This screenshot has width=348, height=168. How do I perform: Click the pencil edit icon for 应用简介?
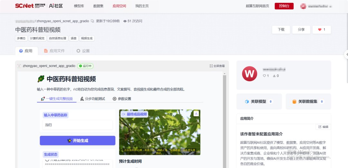click(320, 127)
